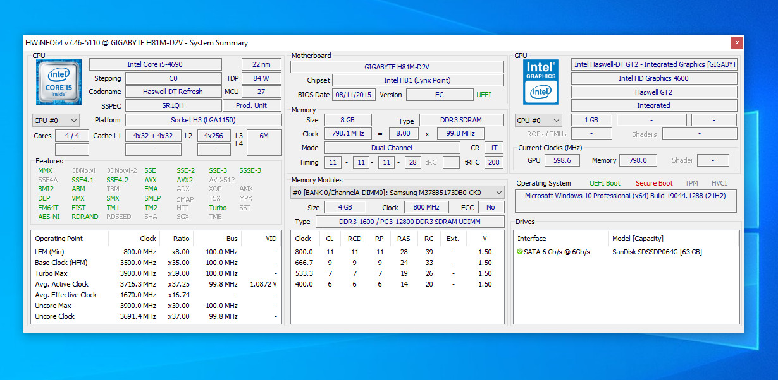Click the AVX2 feature flag
This screenshot has height=380, width=778.
(x=185, y=180)
